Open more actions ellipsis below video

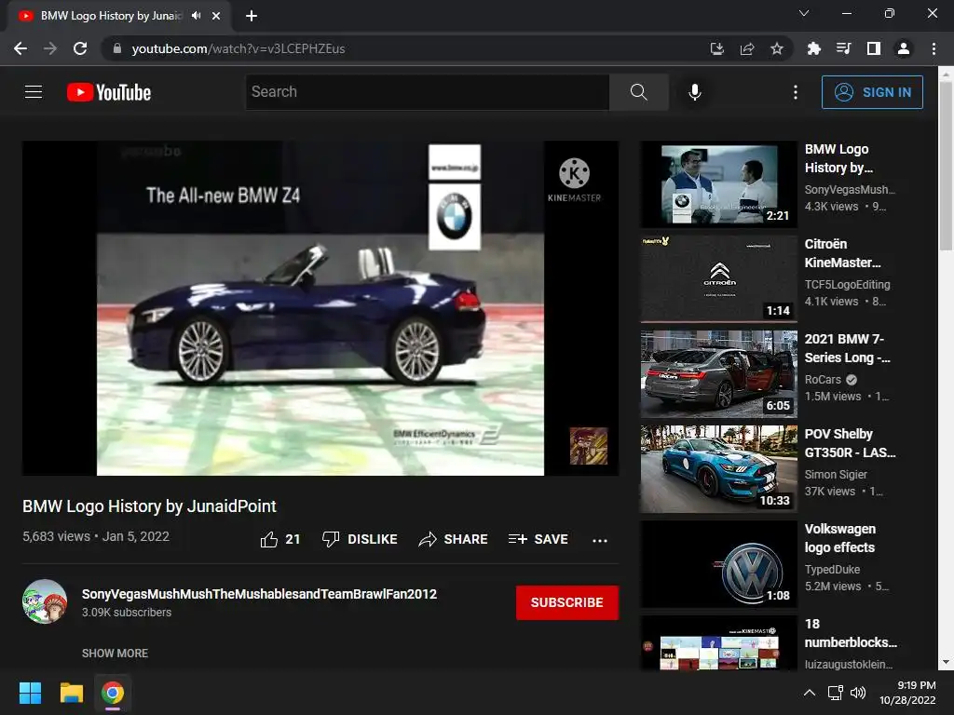(x=600, y=540)
